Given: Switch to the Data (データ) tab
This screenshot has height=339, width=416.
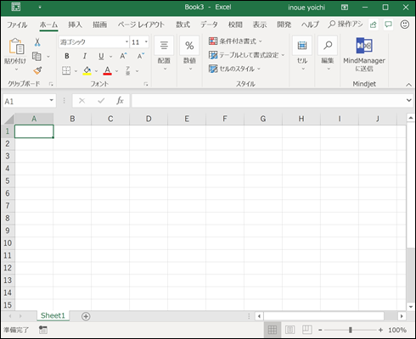Looking at the screenshot, I should [x=209, y=25].
